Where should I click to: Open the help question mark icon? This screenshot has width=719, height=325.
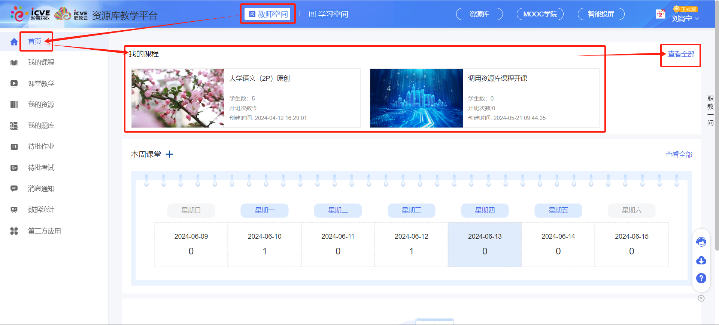pos(701,278)
